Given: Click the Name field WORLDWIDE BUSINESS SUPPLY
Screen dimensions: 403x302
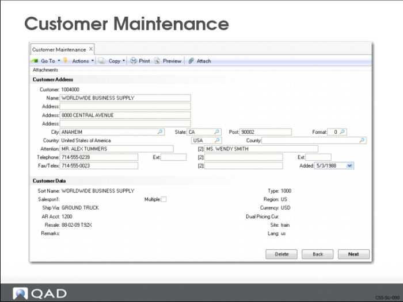Looking at the screenshot, I should point(125,98).
